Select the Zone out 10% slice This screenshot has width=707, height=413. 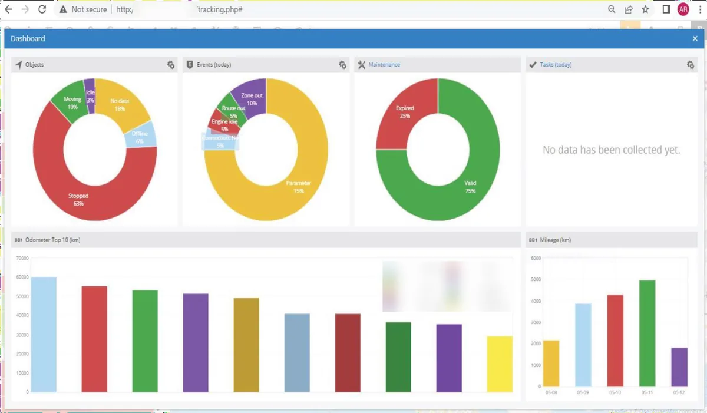252,98
